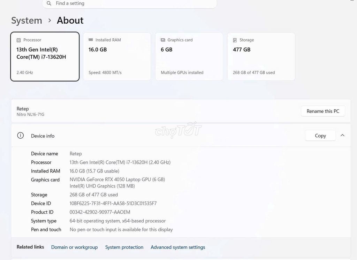Select the Processor card

[x=45, y=56]
